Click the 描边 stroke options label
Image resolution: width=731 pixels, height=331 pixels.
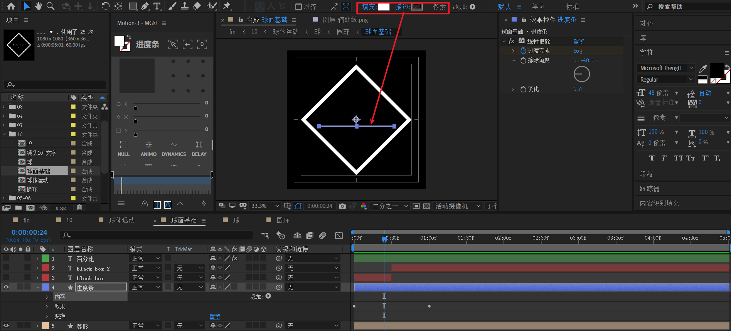403,7
